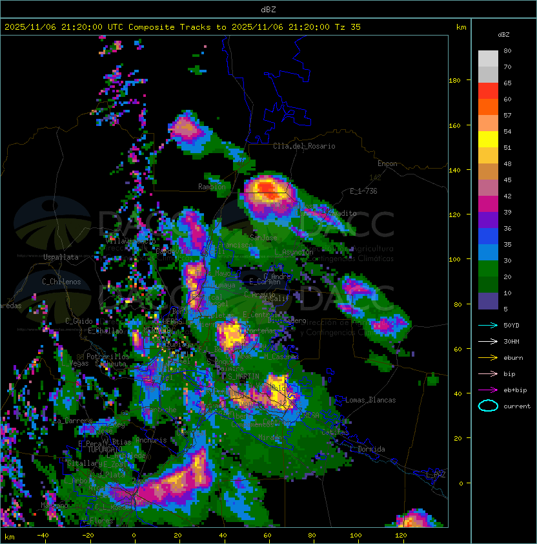537x544 pixels.
Task: Click the '100' tick on right axis
Action: pos(454,260)
